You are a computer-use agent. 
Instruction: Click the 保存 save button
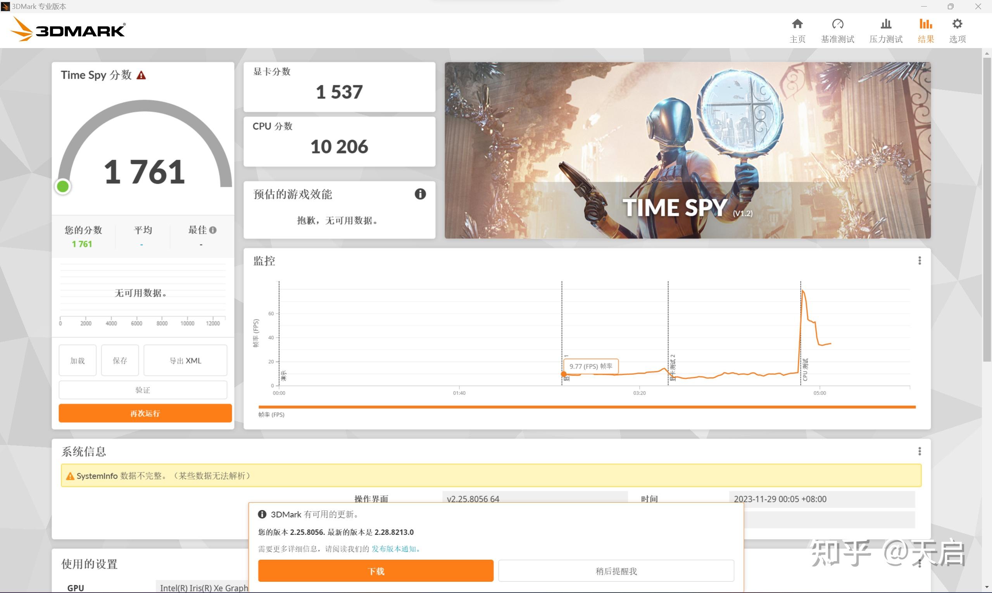pos(120,360)
